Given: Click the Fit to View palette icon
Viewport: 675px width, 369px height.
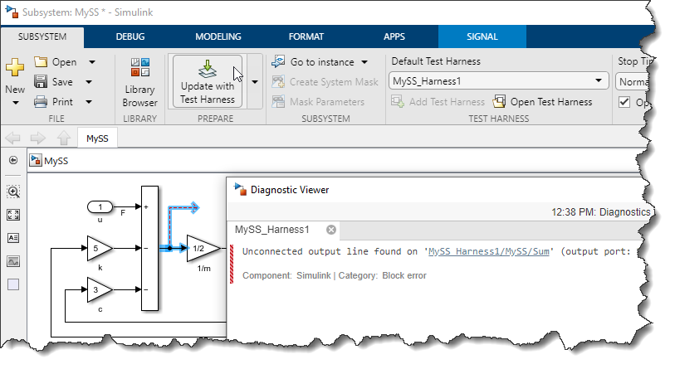Looking at the screenshot, I should [x=13, y=215].
